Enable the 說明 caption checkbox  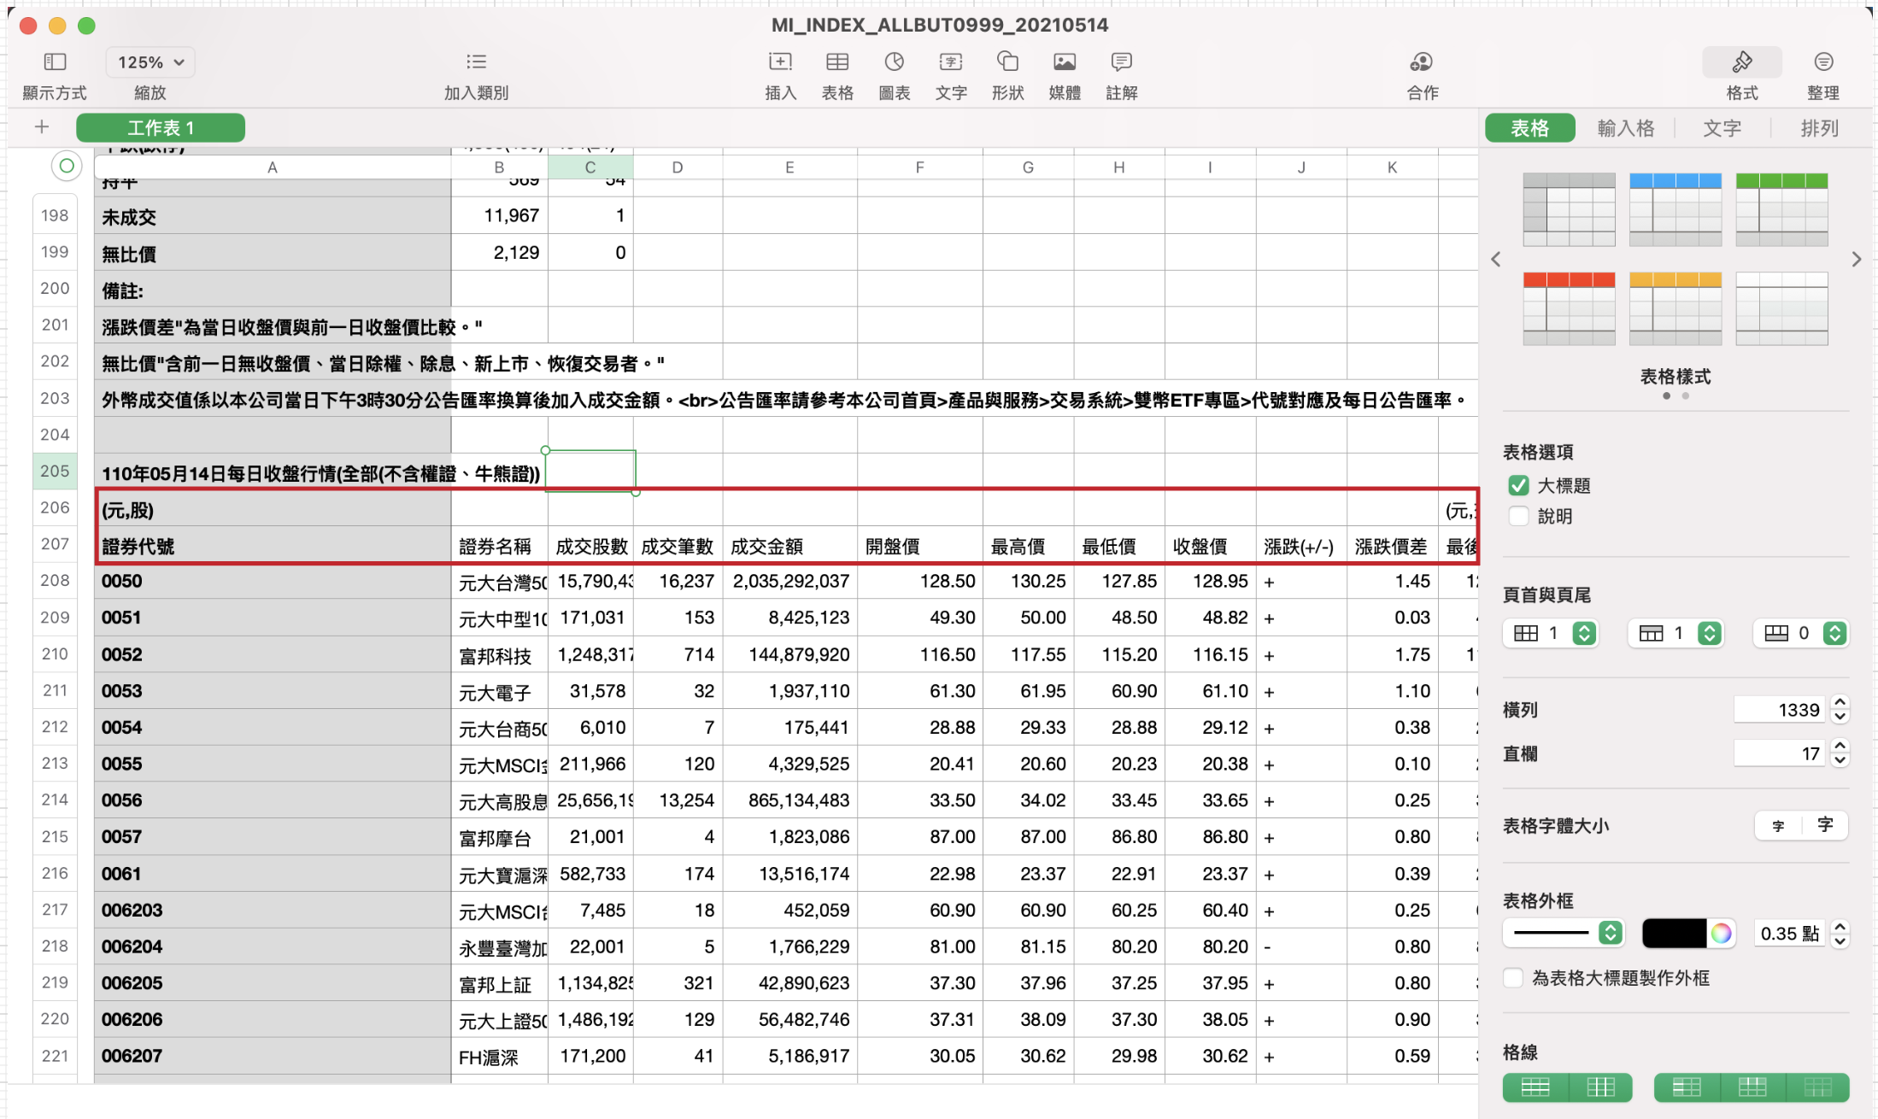click(x=1518, y=516)
